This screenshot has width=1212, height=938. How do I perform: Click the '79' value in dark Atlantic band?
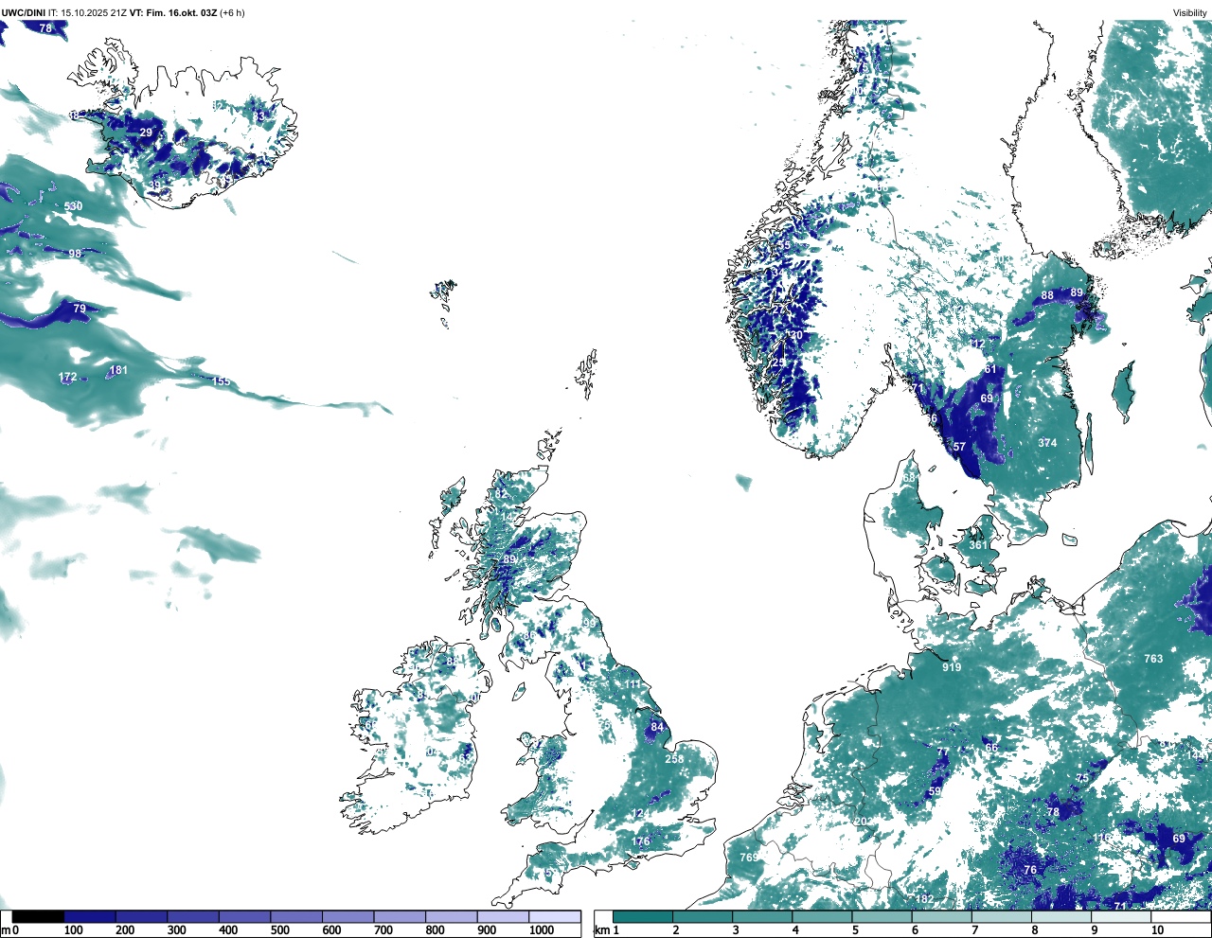80,309
